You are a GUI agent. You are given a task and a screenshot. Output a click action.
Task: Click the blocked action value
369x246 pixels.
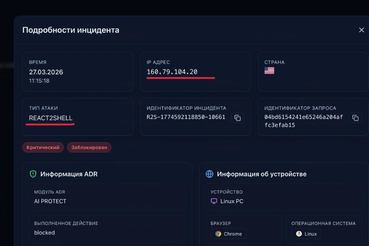click(x=44, y=232)
